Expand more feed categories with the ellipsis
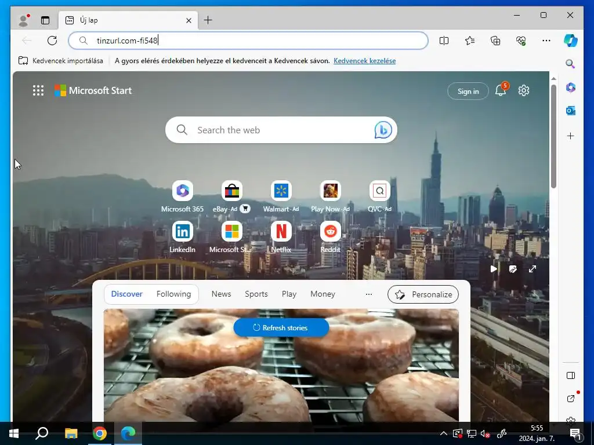 (368, 294)
